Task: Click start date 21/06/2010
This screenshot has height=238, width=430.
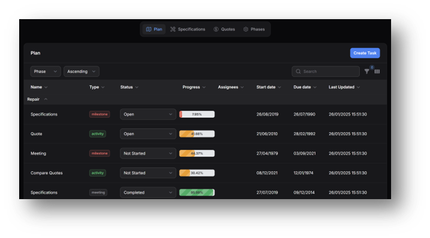Action: point(267,134)
